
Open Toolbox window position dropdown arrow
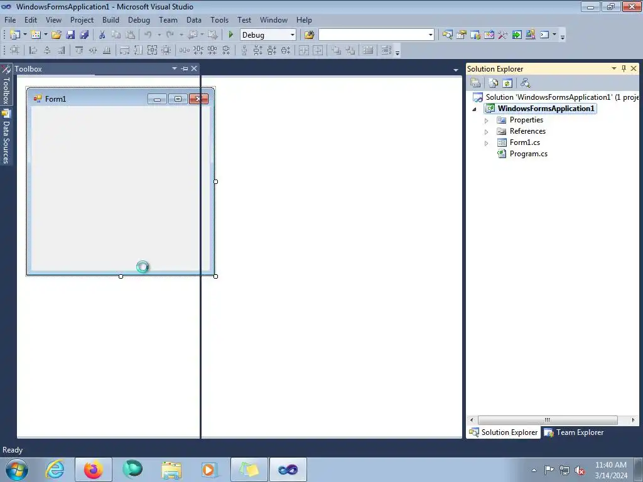[x=175, y=68]
